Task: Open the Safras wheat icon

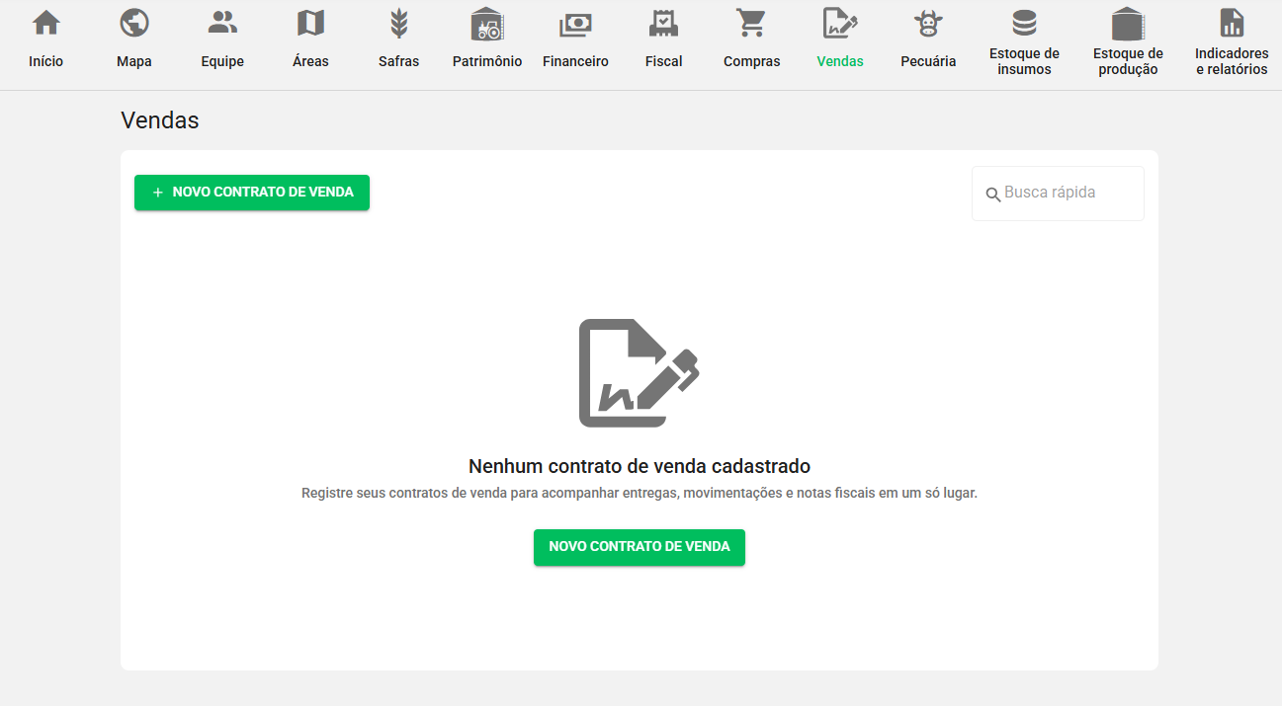Action: [398, 23]
